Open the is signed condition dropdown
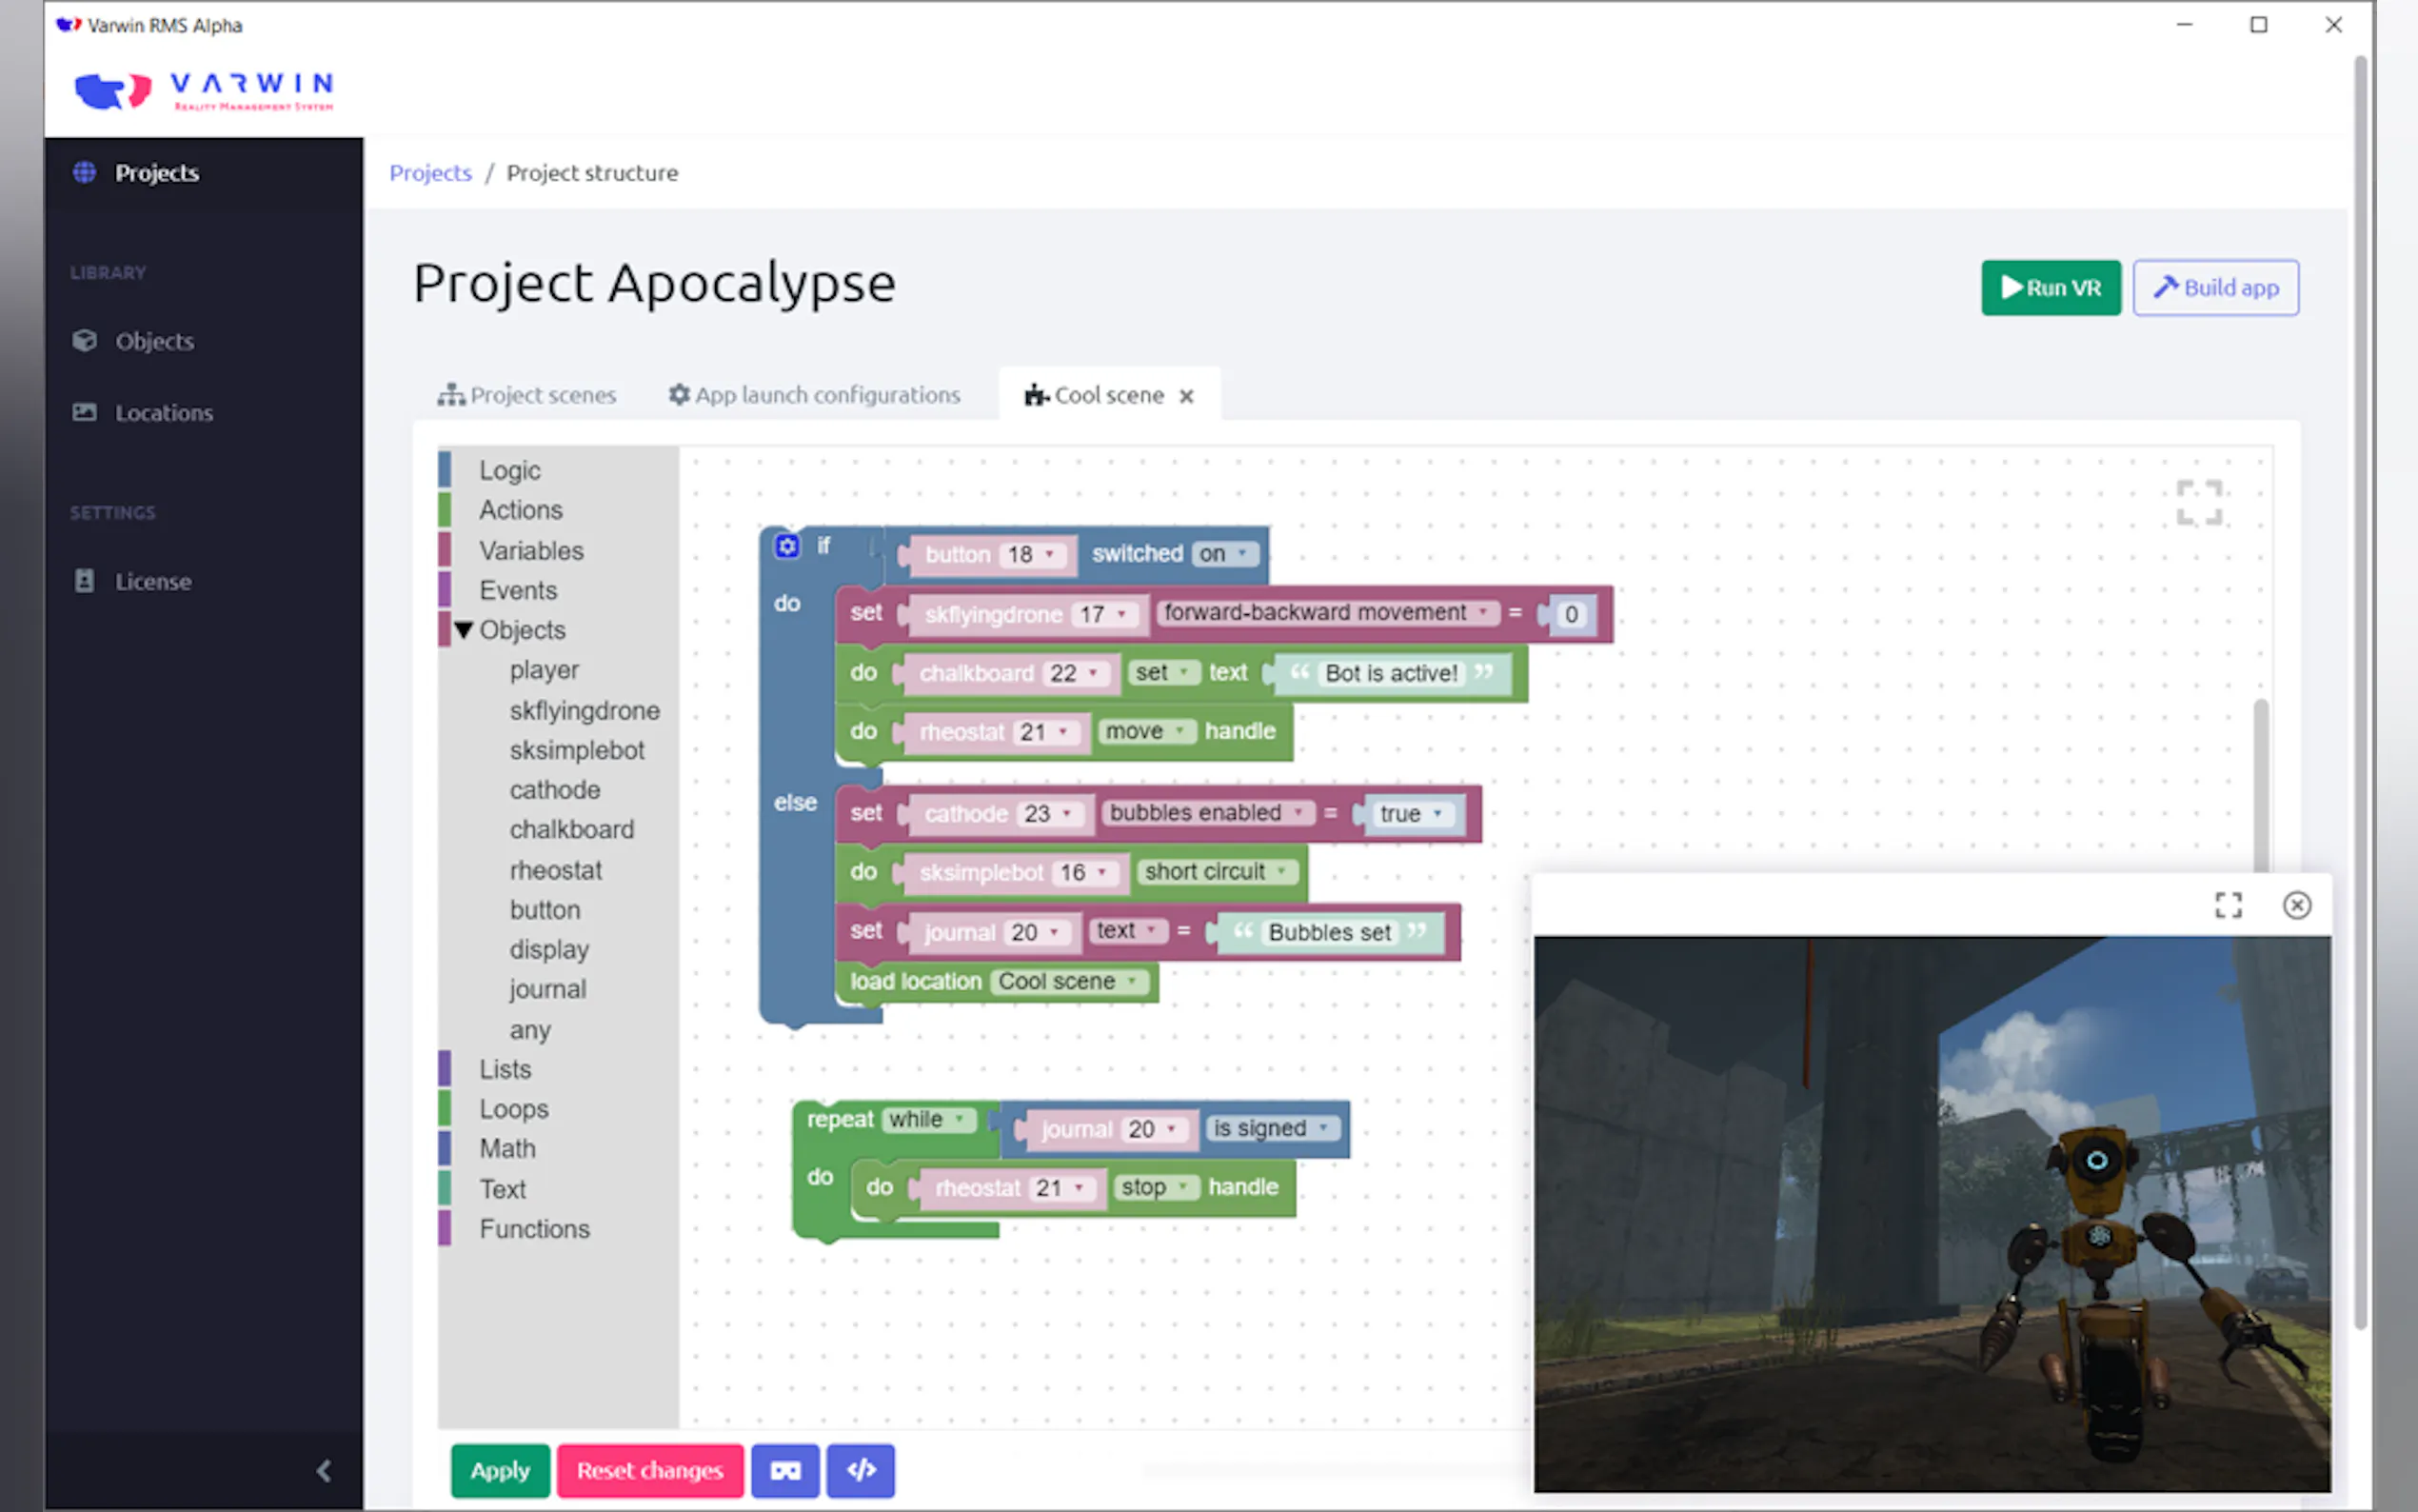This screenshot has width=2418, height=1512. point(1272,1128)
